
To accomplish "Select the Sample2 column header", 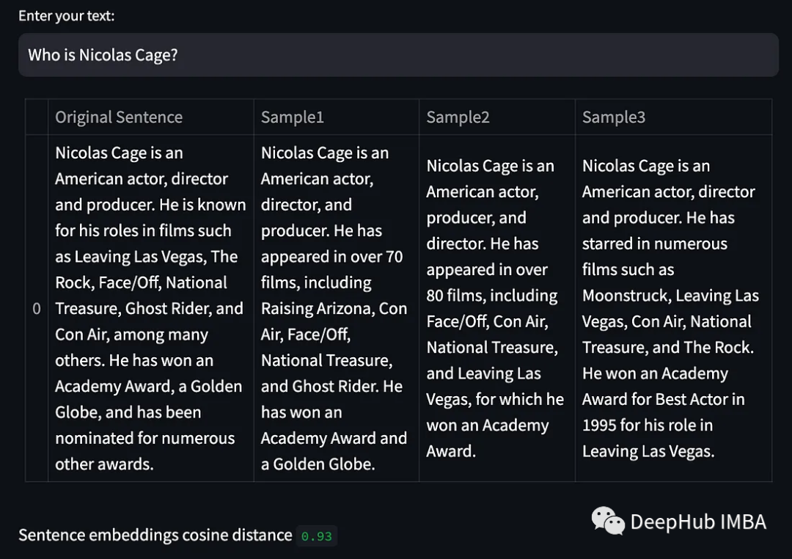I will tap(458, 117).
